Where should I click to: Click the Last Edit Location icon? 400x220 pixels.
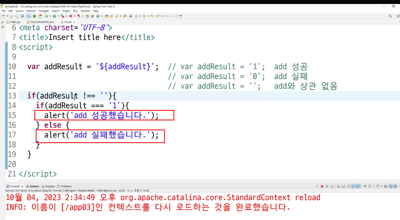pos(153,16)
